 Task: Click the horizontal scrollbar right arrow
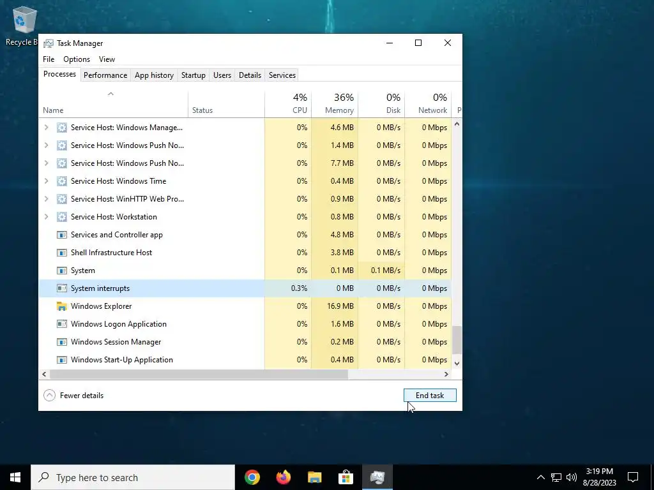click(446, 374)
